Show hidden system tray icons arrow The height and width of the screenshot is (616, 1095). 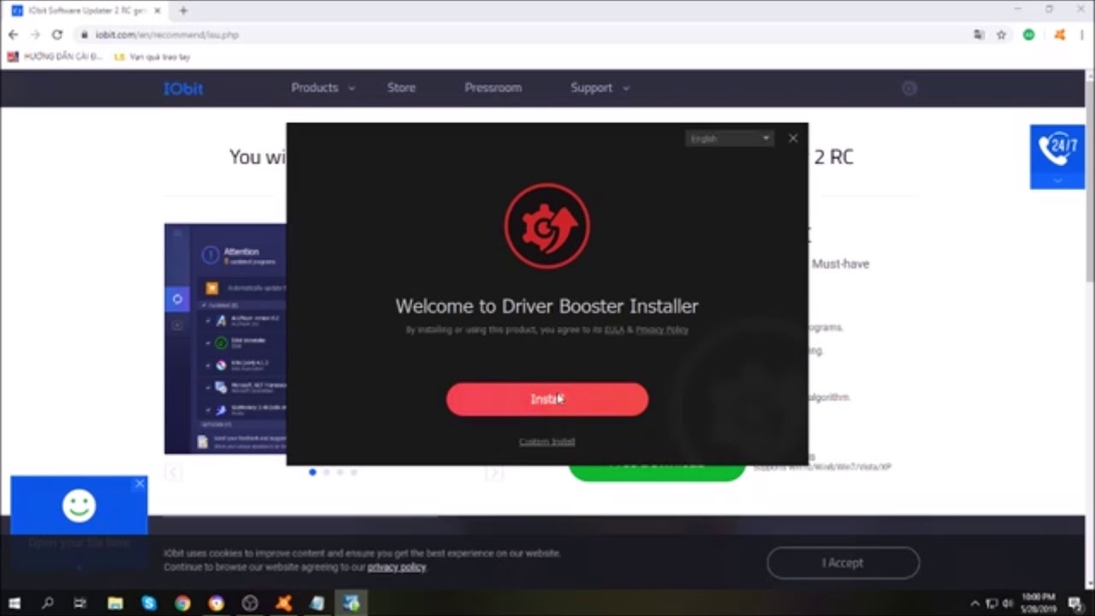tap(974, 603)
